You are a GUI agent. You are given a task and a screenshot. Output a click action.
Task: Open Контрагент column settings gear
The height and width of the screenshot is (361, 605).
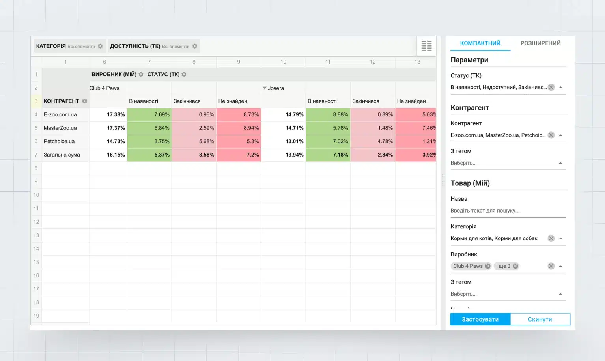(84, 101)
